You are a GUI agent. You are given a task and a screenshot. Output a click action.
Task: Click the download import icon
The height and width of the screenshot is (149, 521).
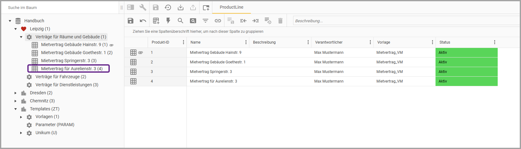click(180, 8)
